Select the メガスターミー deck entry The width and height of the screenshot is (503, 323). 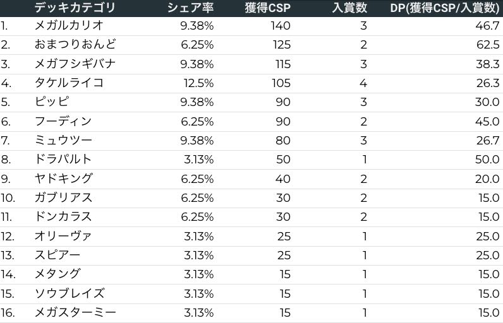pos(75,312)
